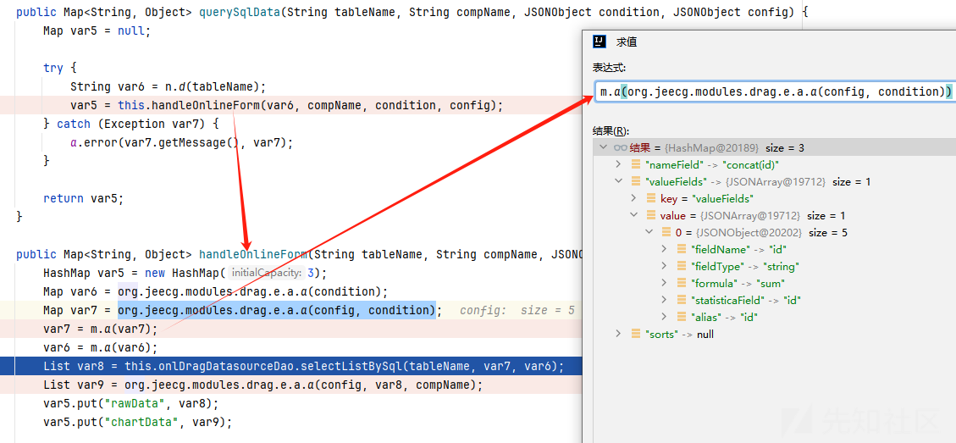Select the "sum" formula value

tap(770, 283)
